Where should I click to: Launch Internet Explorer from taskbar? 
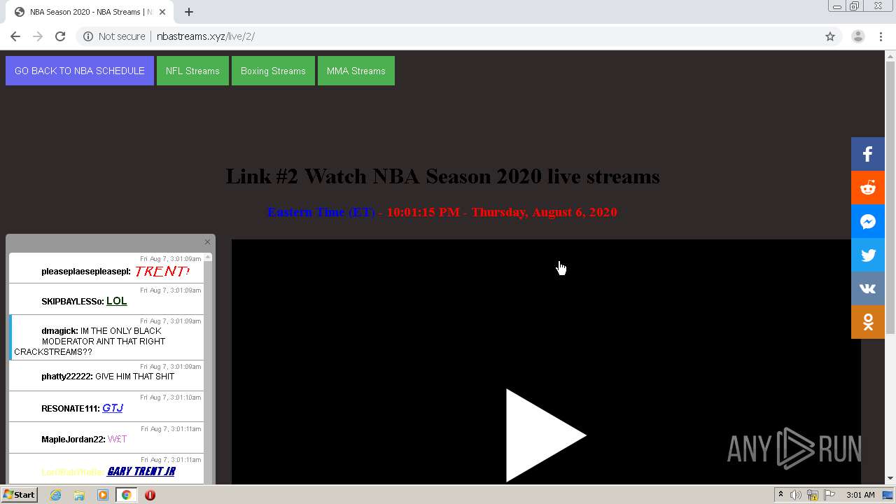[56, 495]
